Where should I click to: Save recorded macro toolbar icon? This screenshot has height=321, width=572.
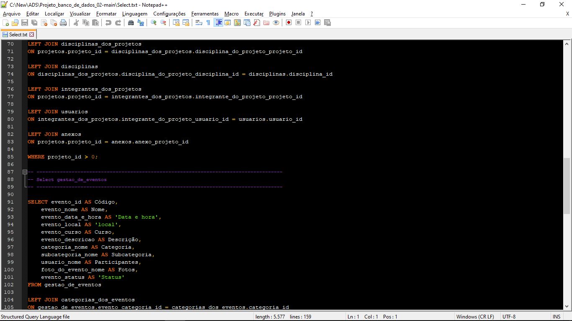point(327,23)
